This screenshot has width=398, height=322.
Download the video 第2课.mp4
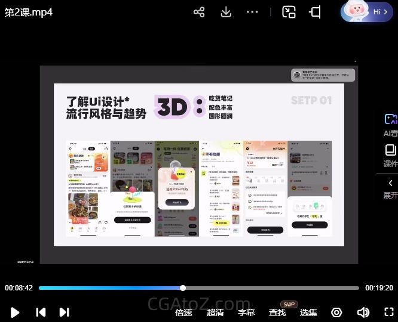pyautogui.click(x=226, y=12)
